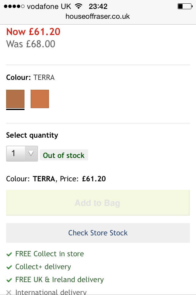Tap the Wi-Fi status icon
Screen dimensions: 196x295
coord(79,6)
